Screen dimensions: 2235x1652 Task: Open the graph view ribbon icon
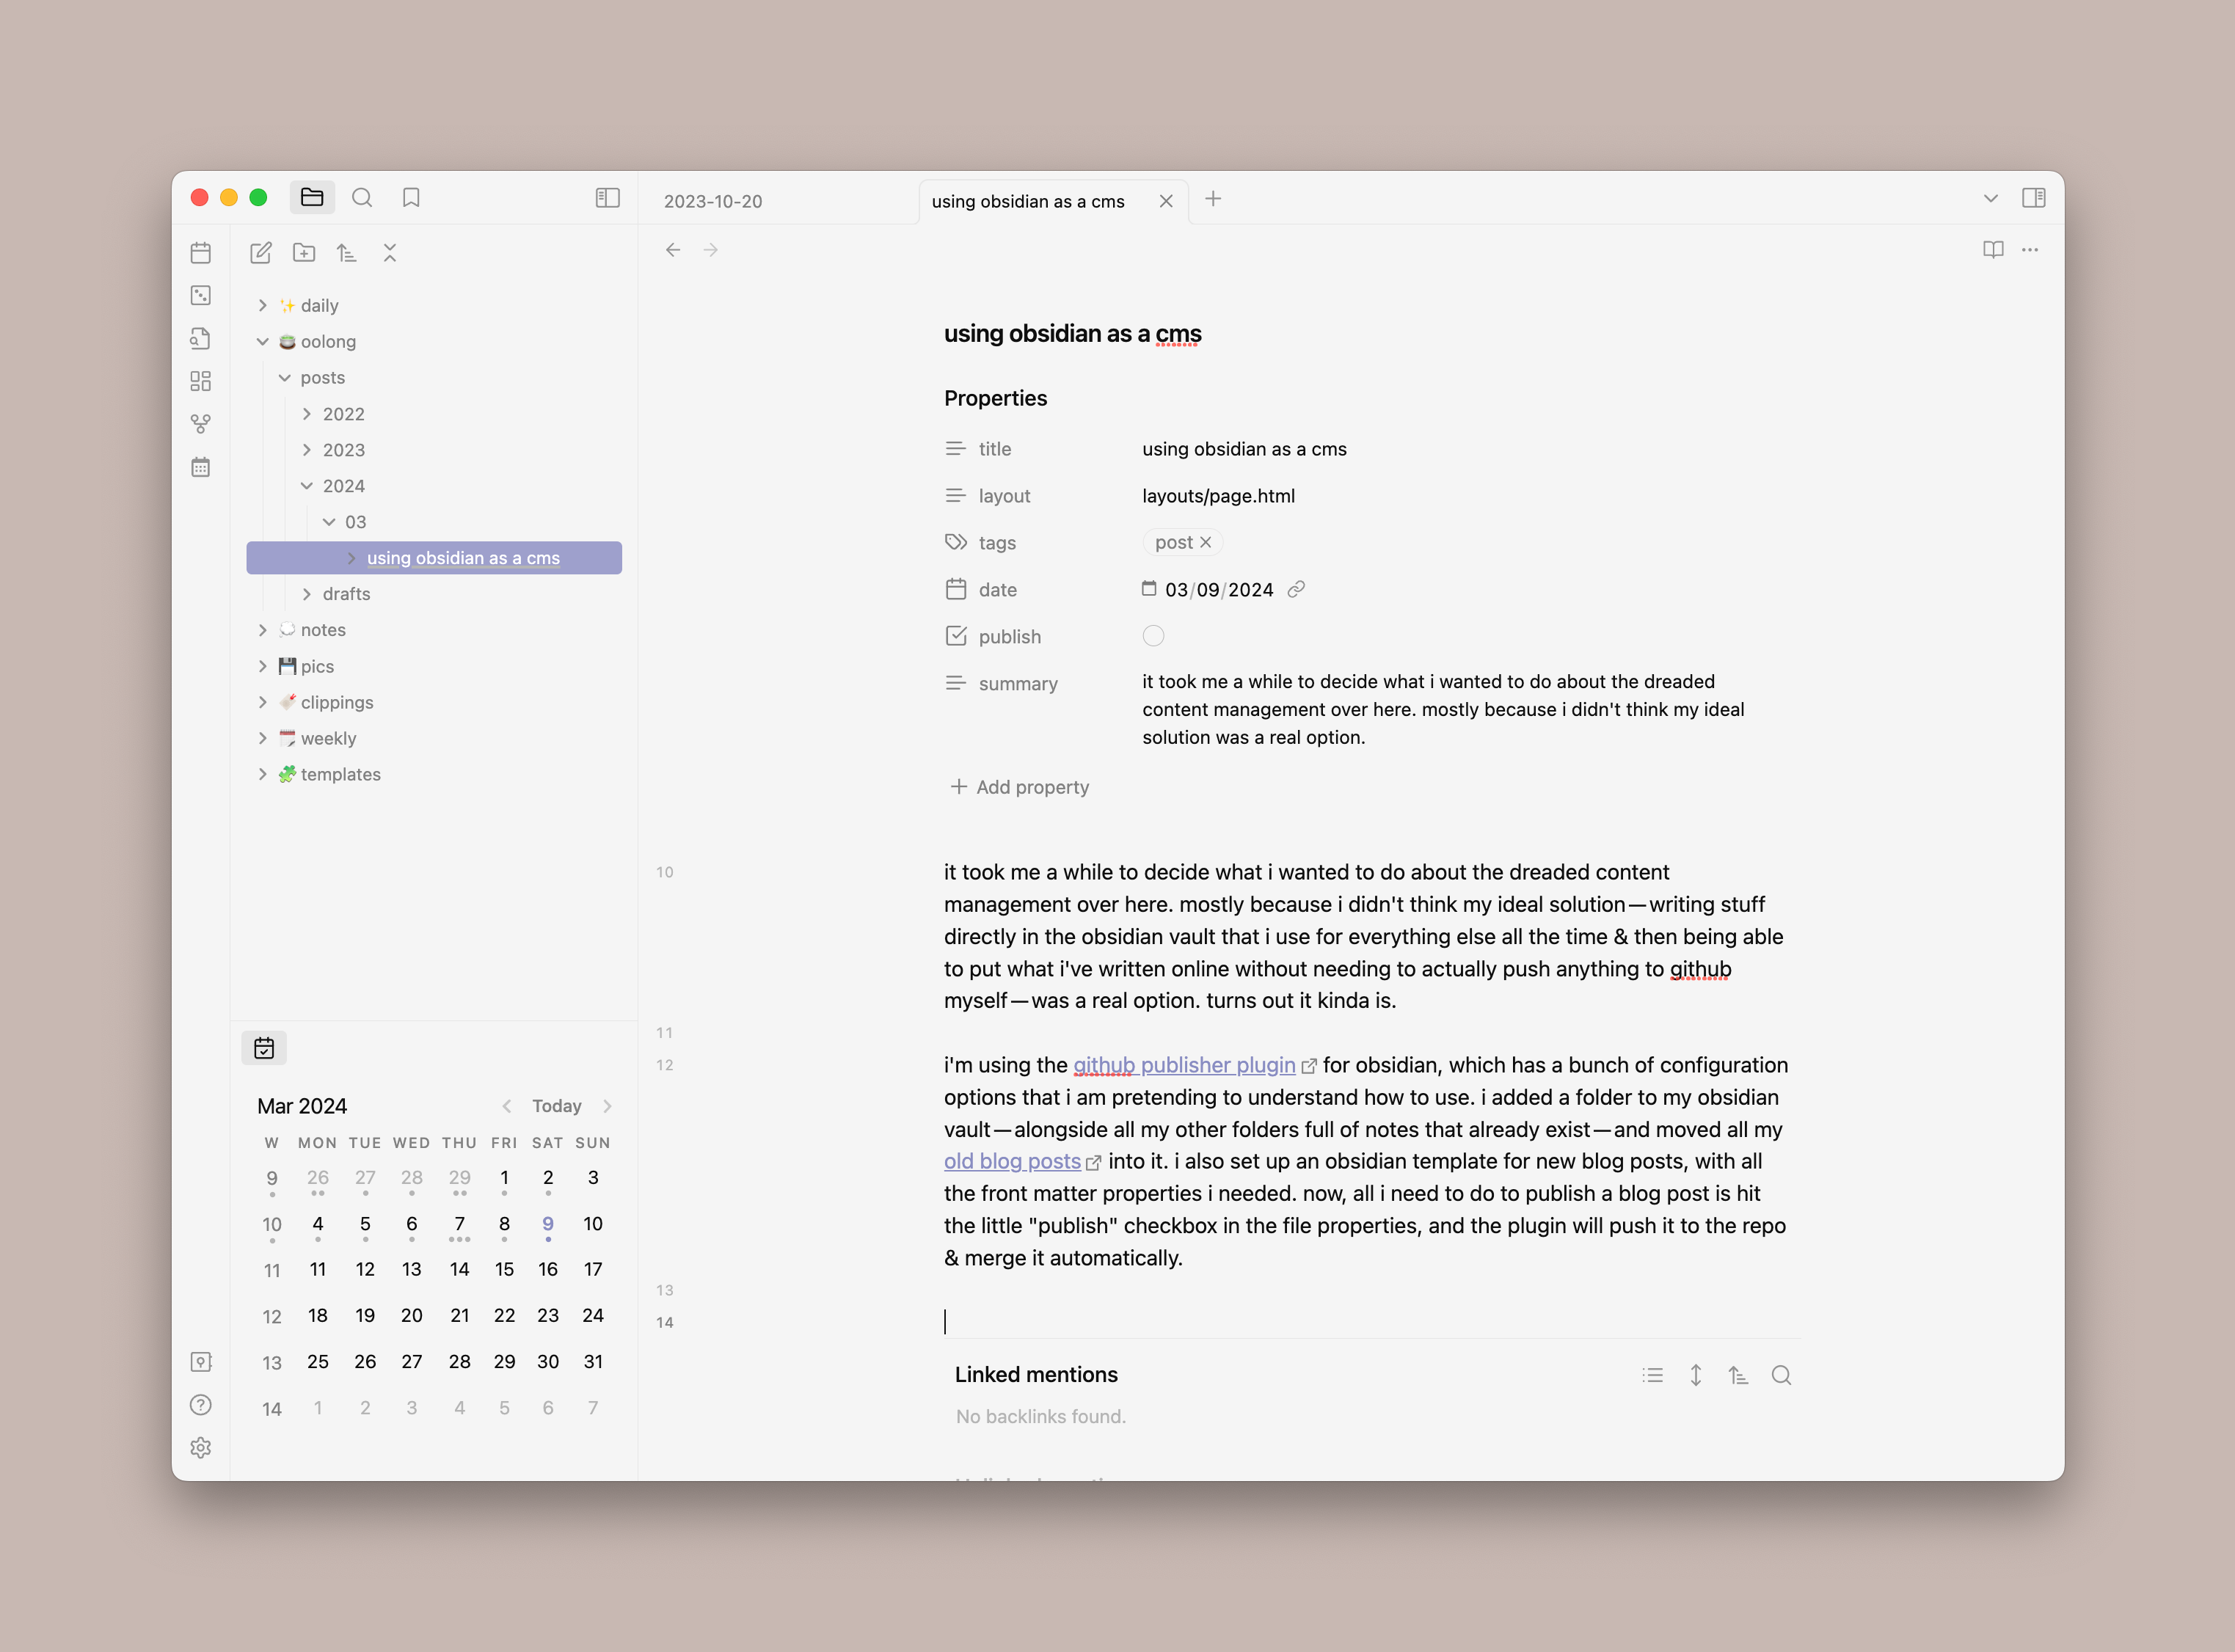pos(201,424)
